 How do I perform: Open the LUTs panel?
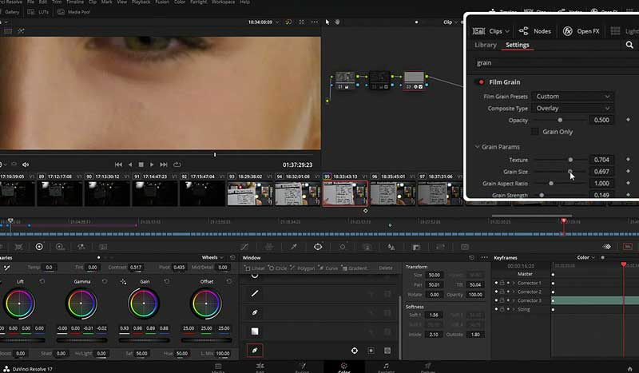pos(38,12)
